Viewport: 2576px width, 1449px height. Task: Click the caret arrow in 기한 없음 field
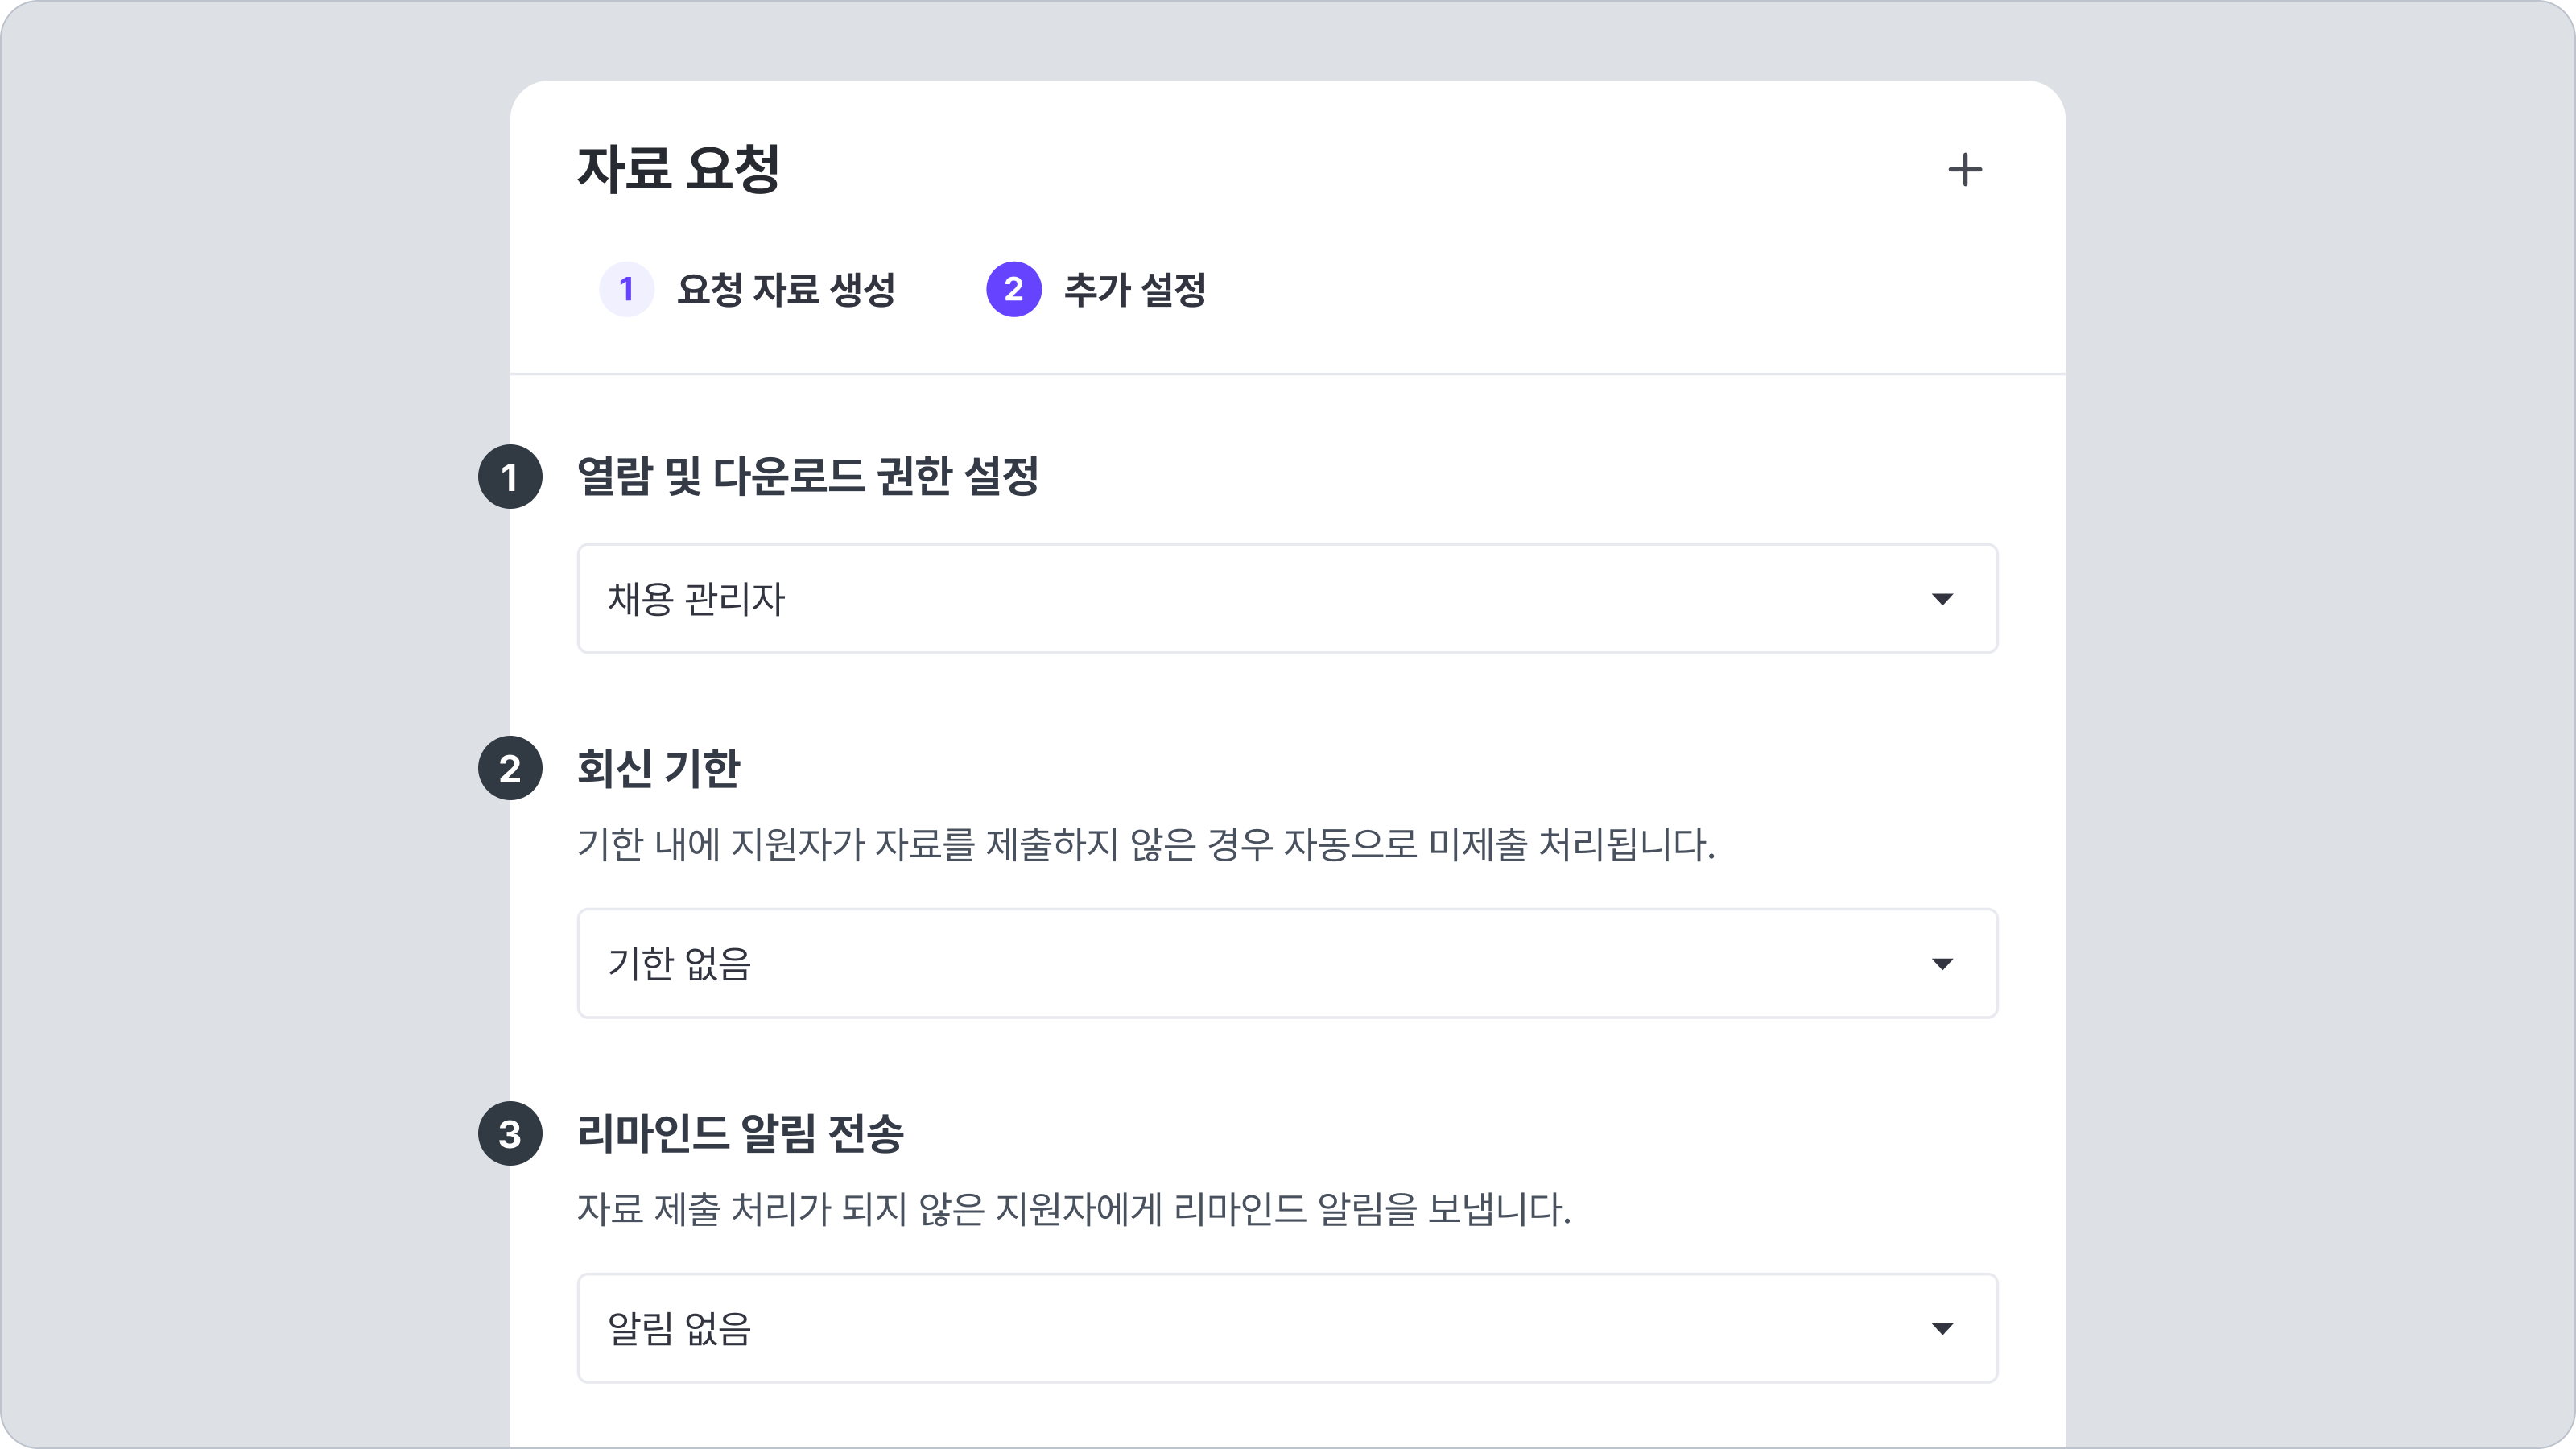(x=1941, y=964)
